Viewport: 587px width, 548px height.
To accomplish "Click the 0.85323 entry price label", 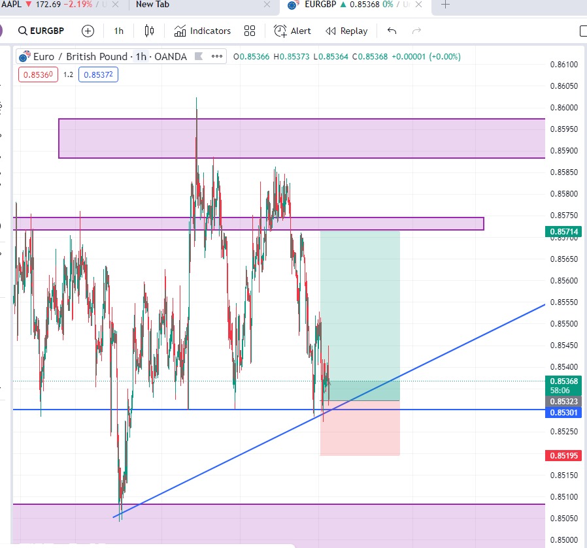I will [563, 402].
